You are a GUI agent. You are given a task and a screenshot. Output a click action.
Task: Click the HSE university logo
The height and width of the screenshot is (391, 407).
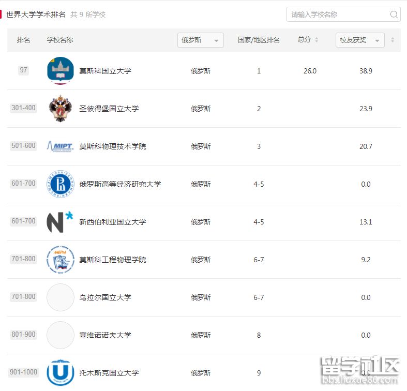[60, 184]
